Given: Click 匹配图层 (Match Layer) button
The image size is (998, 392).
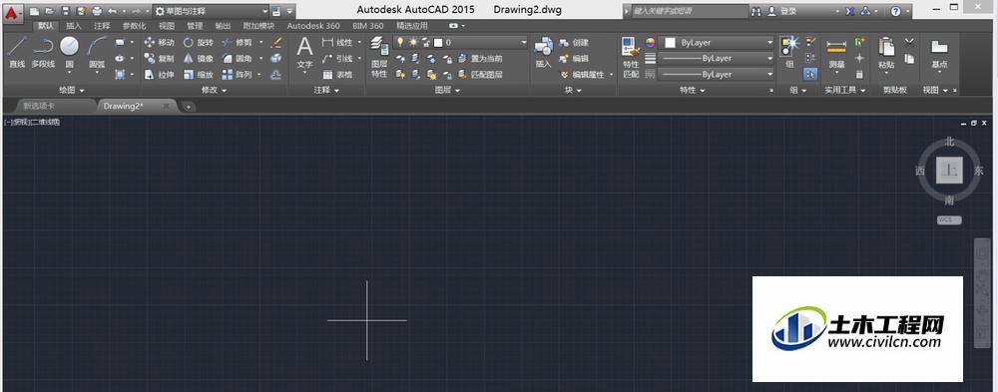Looking at the screenshot, I should tap(481, 75).
